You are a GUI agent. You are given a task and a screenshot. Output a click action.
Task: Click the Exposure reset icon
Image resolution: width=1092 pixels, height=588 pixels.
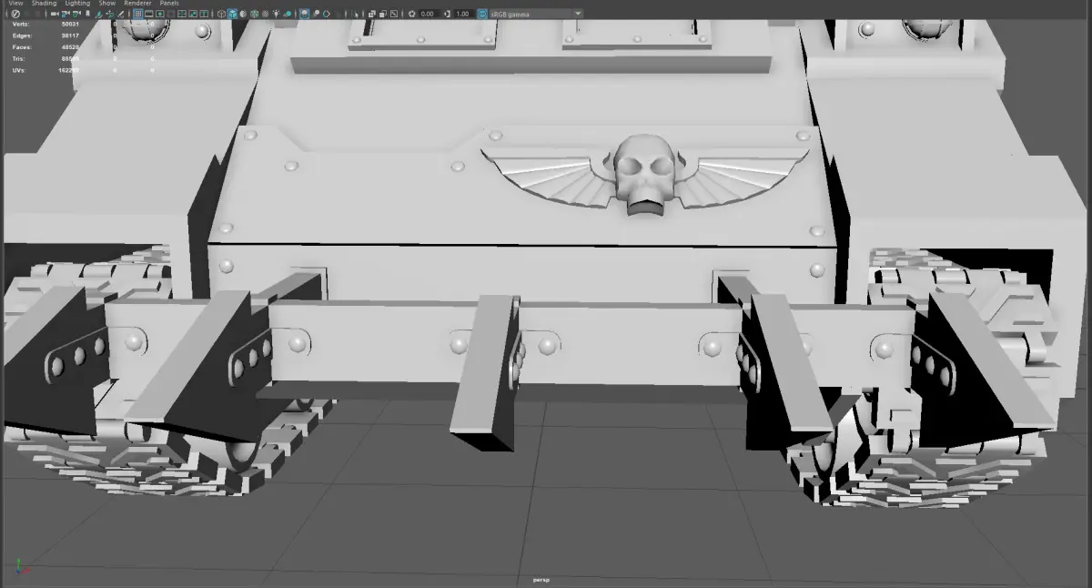click(x=412, y=14)
